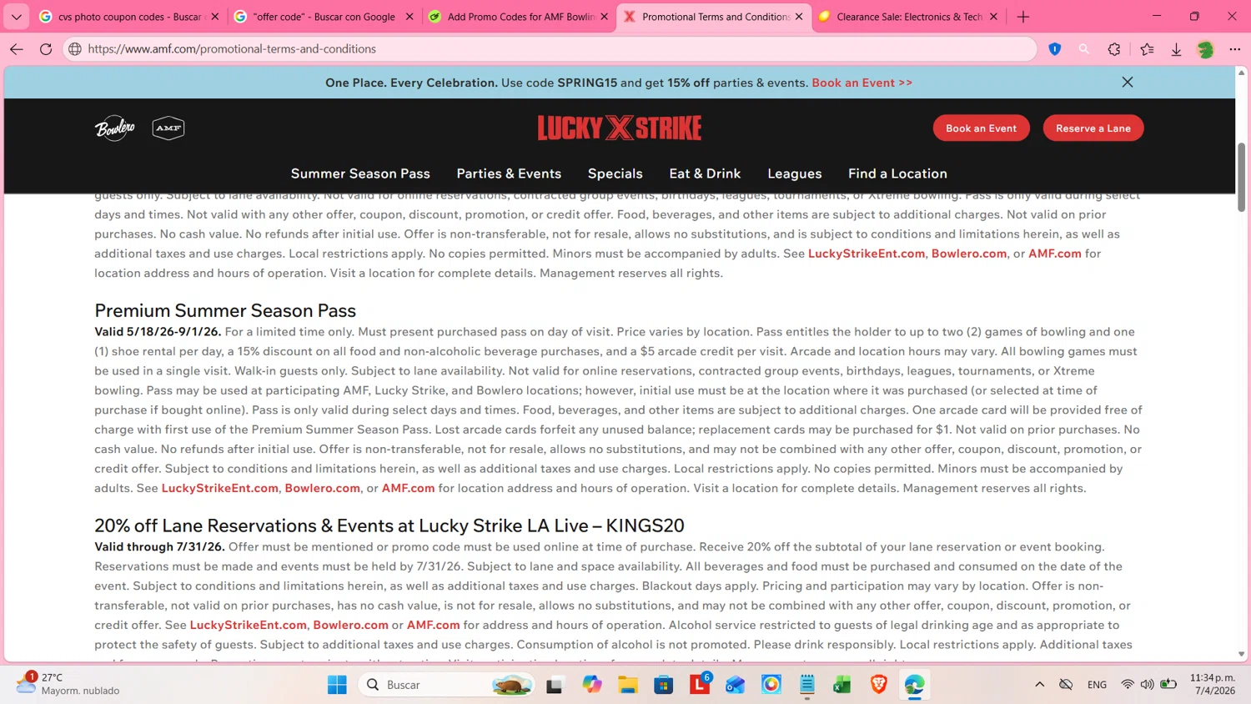Viewport: 1251px width, 704px height.
Task: Open the Extensions puzzle icon
Action: pos(1114,49)
